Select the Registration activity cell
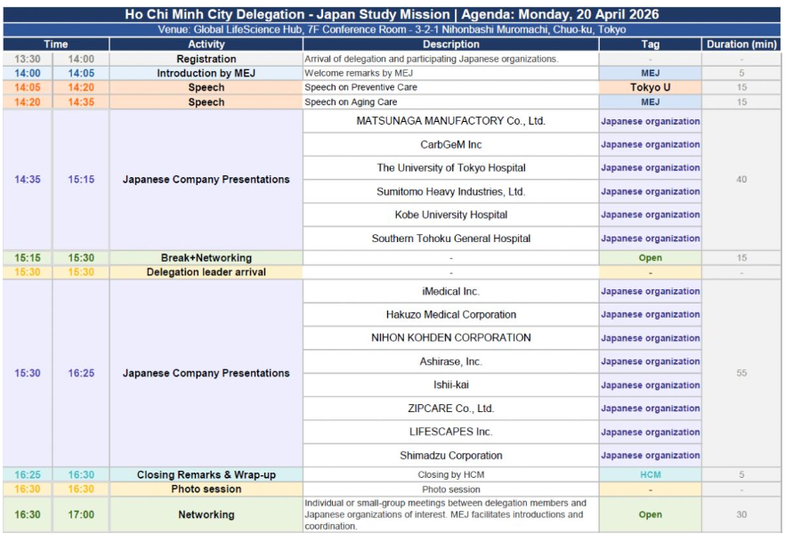 (206, 59)
